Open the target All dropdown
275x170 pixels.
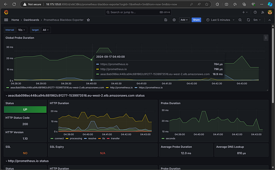46,30
